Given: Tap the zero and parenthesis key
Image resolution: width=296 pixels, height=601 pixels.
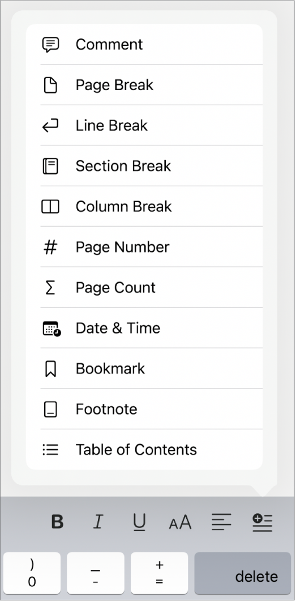Looking at the screenshot, I should tap(32, 573).
